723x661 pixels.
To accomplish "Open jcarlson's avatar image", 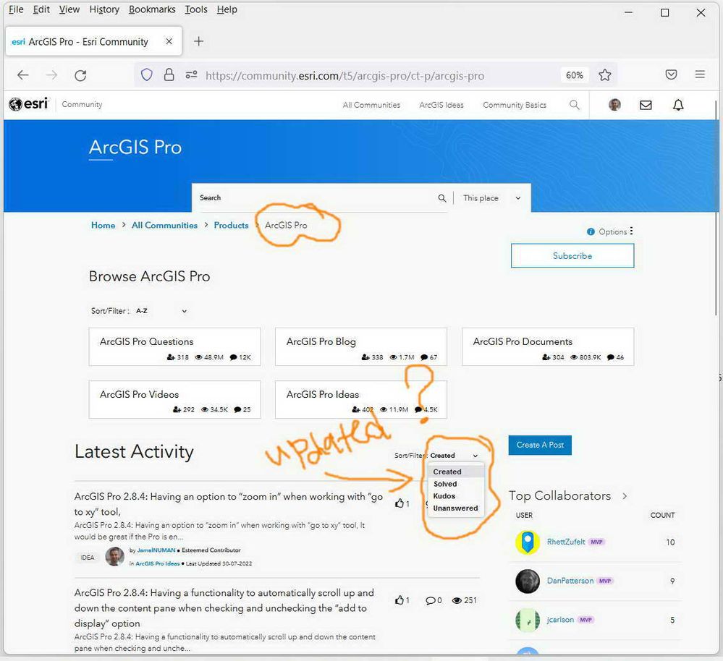I will coord(528,620).
